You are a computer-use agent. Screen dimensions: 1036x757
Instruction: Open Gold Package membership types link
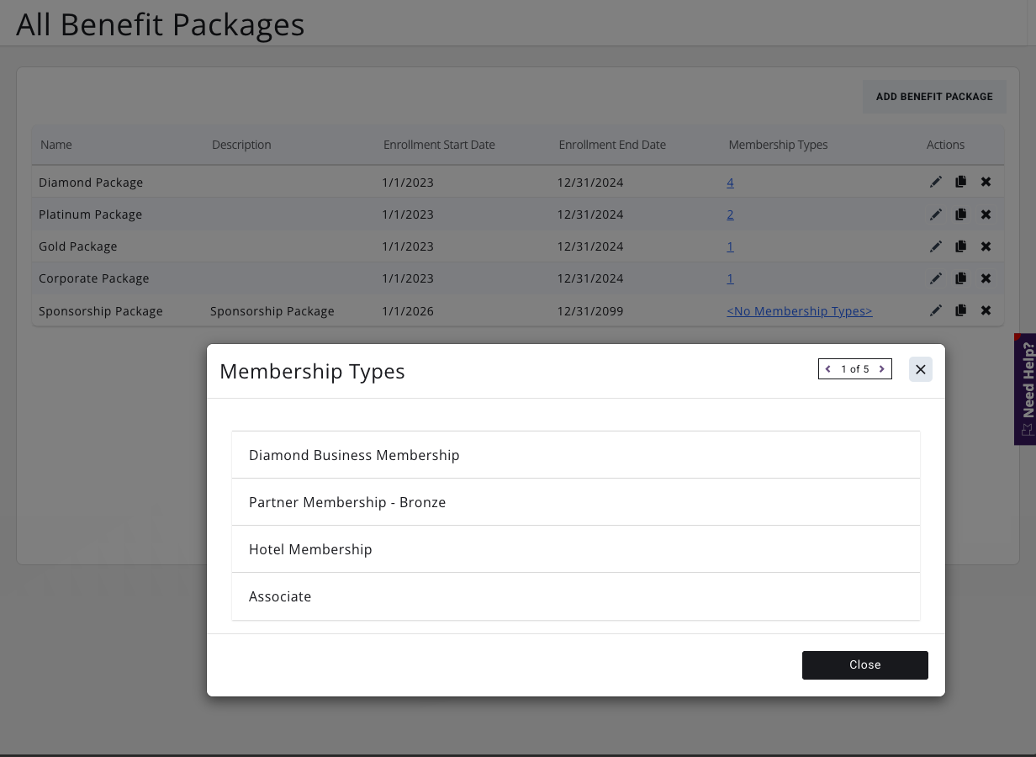coord(731,246)
